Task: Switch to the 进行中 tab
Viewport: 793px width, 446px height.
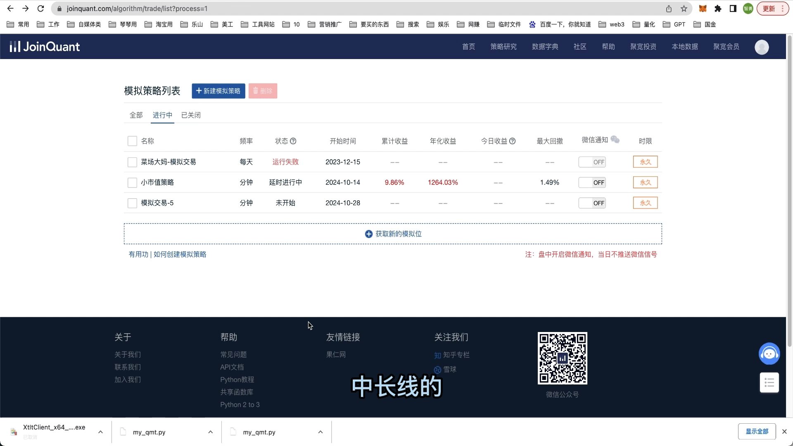Action: [x=163, y=115]
